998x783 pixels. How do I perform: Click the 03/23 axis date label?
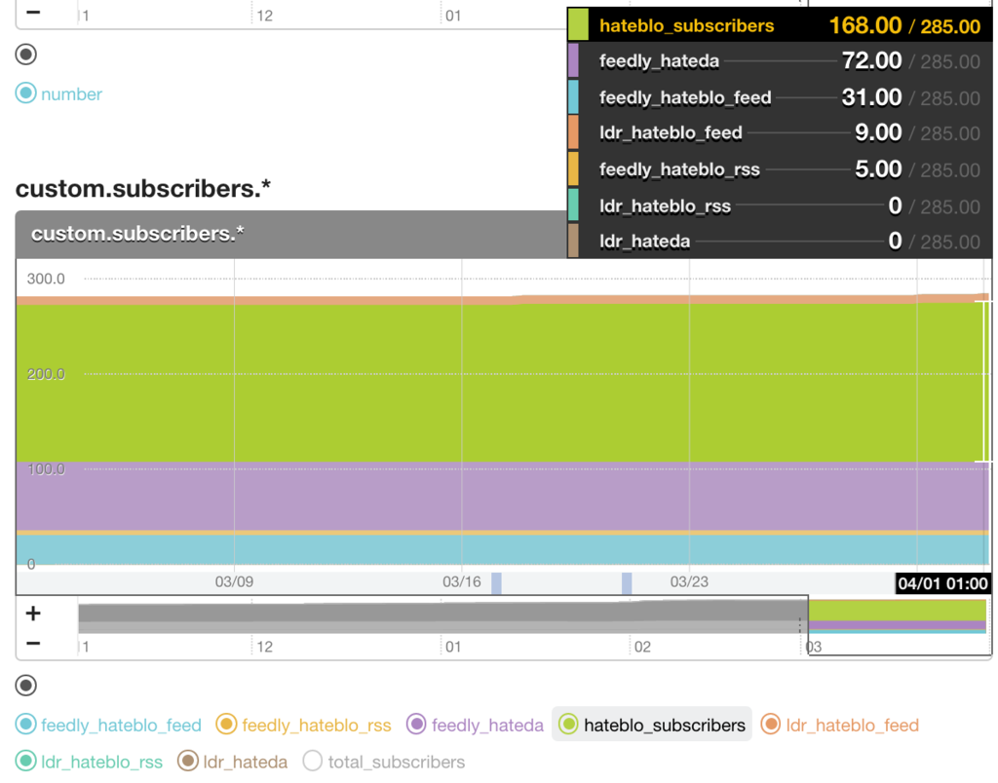(689, 582)
